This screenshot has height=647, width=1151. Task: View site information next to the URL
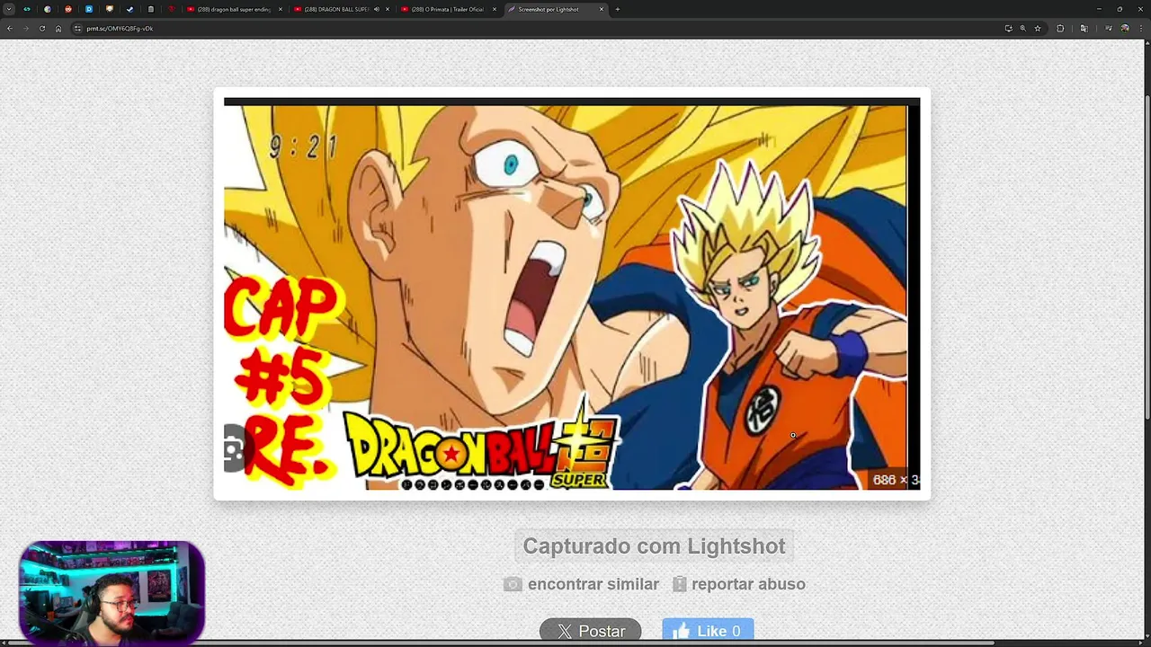[78, 28]
